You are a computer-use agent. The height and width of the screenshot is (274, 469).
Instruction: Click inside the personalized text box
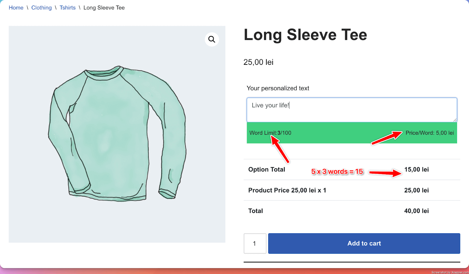pyautogui.click(x=352, y=110)
